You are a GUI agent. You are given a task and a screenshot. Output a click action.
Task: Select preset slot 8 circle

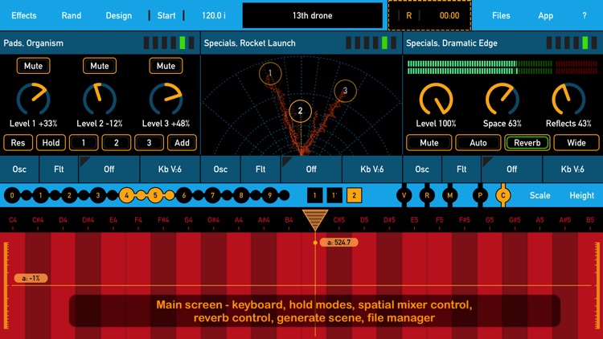pos(241,195)
